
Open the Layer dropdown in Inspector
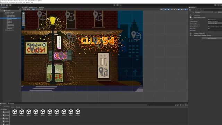pos(220,12)
